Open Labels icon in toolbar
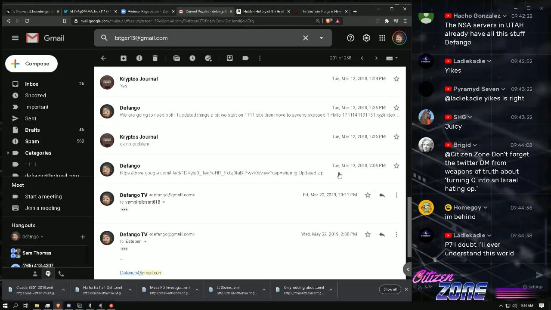The height and width of the screenshot is (310, 551). [245, 58]
